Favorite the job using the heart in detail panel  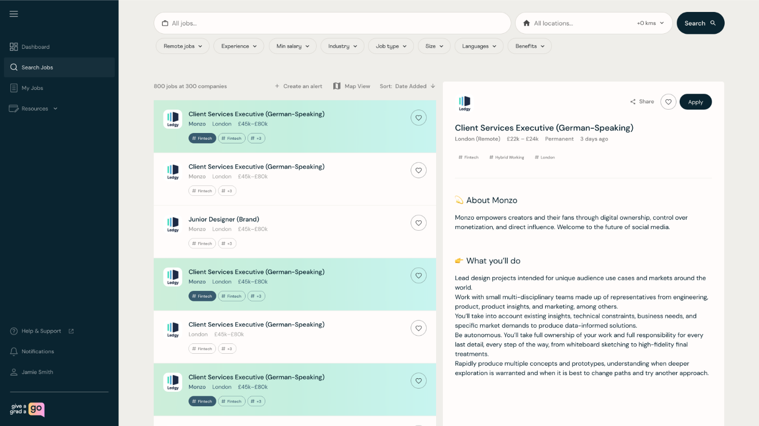668,101
